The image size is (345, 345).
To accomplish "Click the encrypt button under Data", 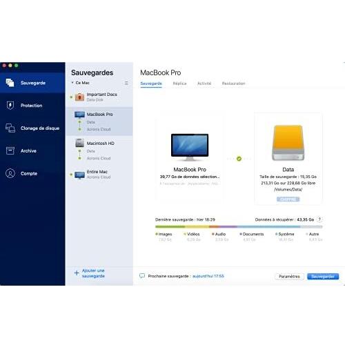I will click(x=288, y=199).
